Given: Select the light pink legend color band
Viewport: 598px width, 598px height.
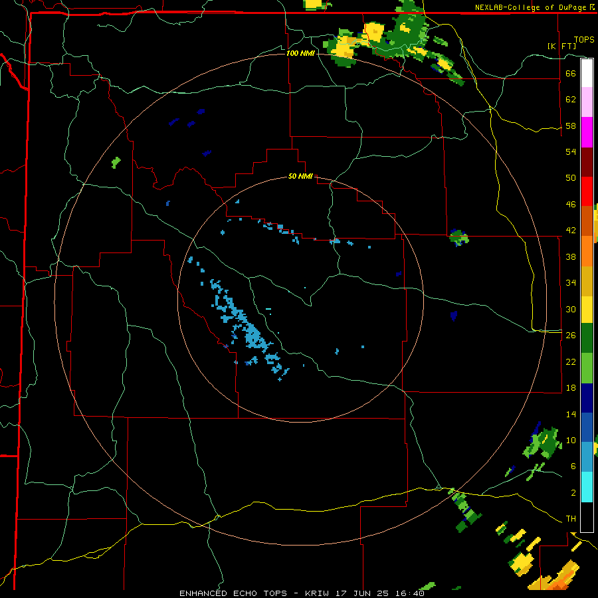Looking at the screenshot, I should 587,102.
